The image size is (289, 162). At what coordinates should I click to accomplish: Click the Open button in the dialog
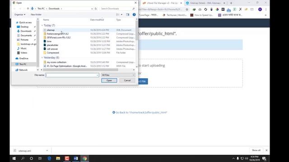(x=109, y=81)
